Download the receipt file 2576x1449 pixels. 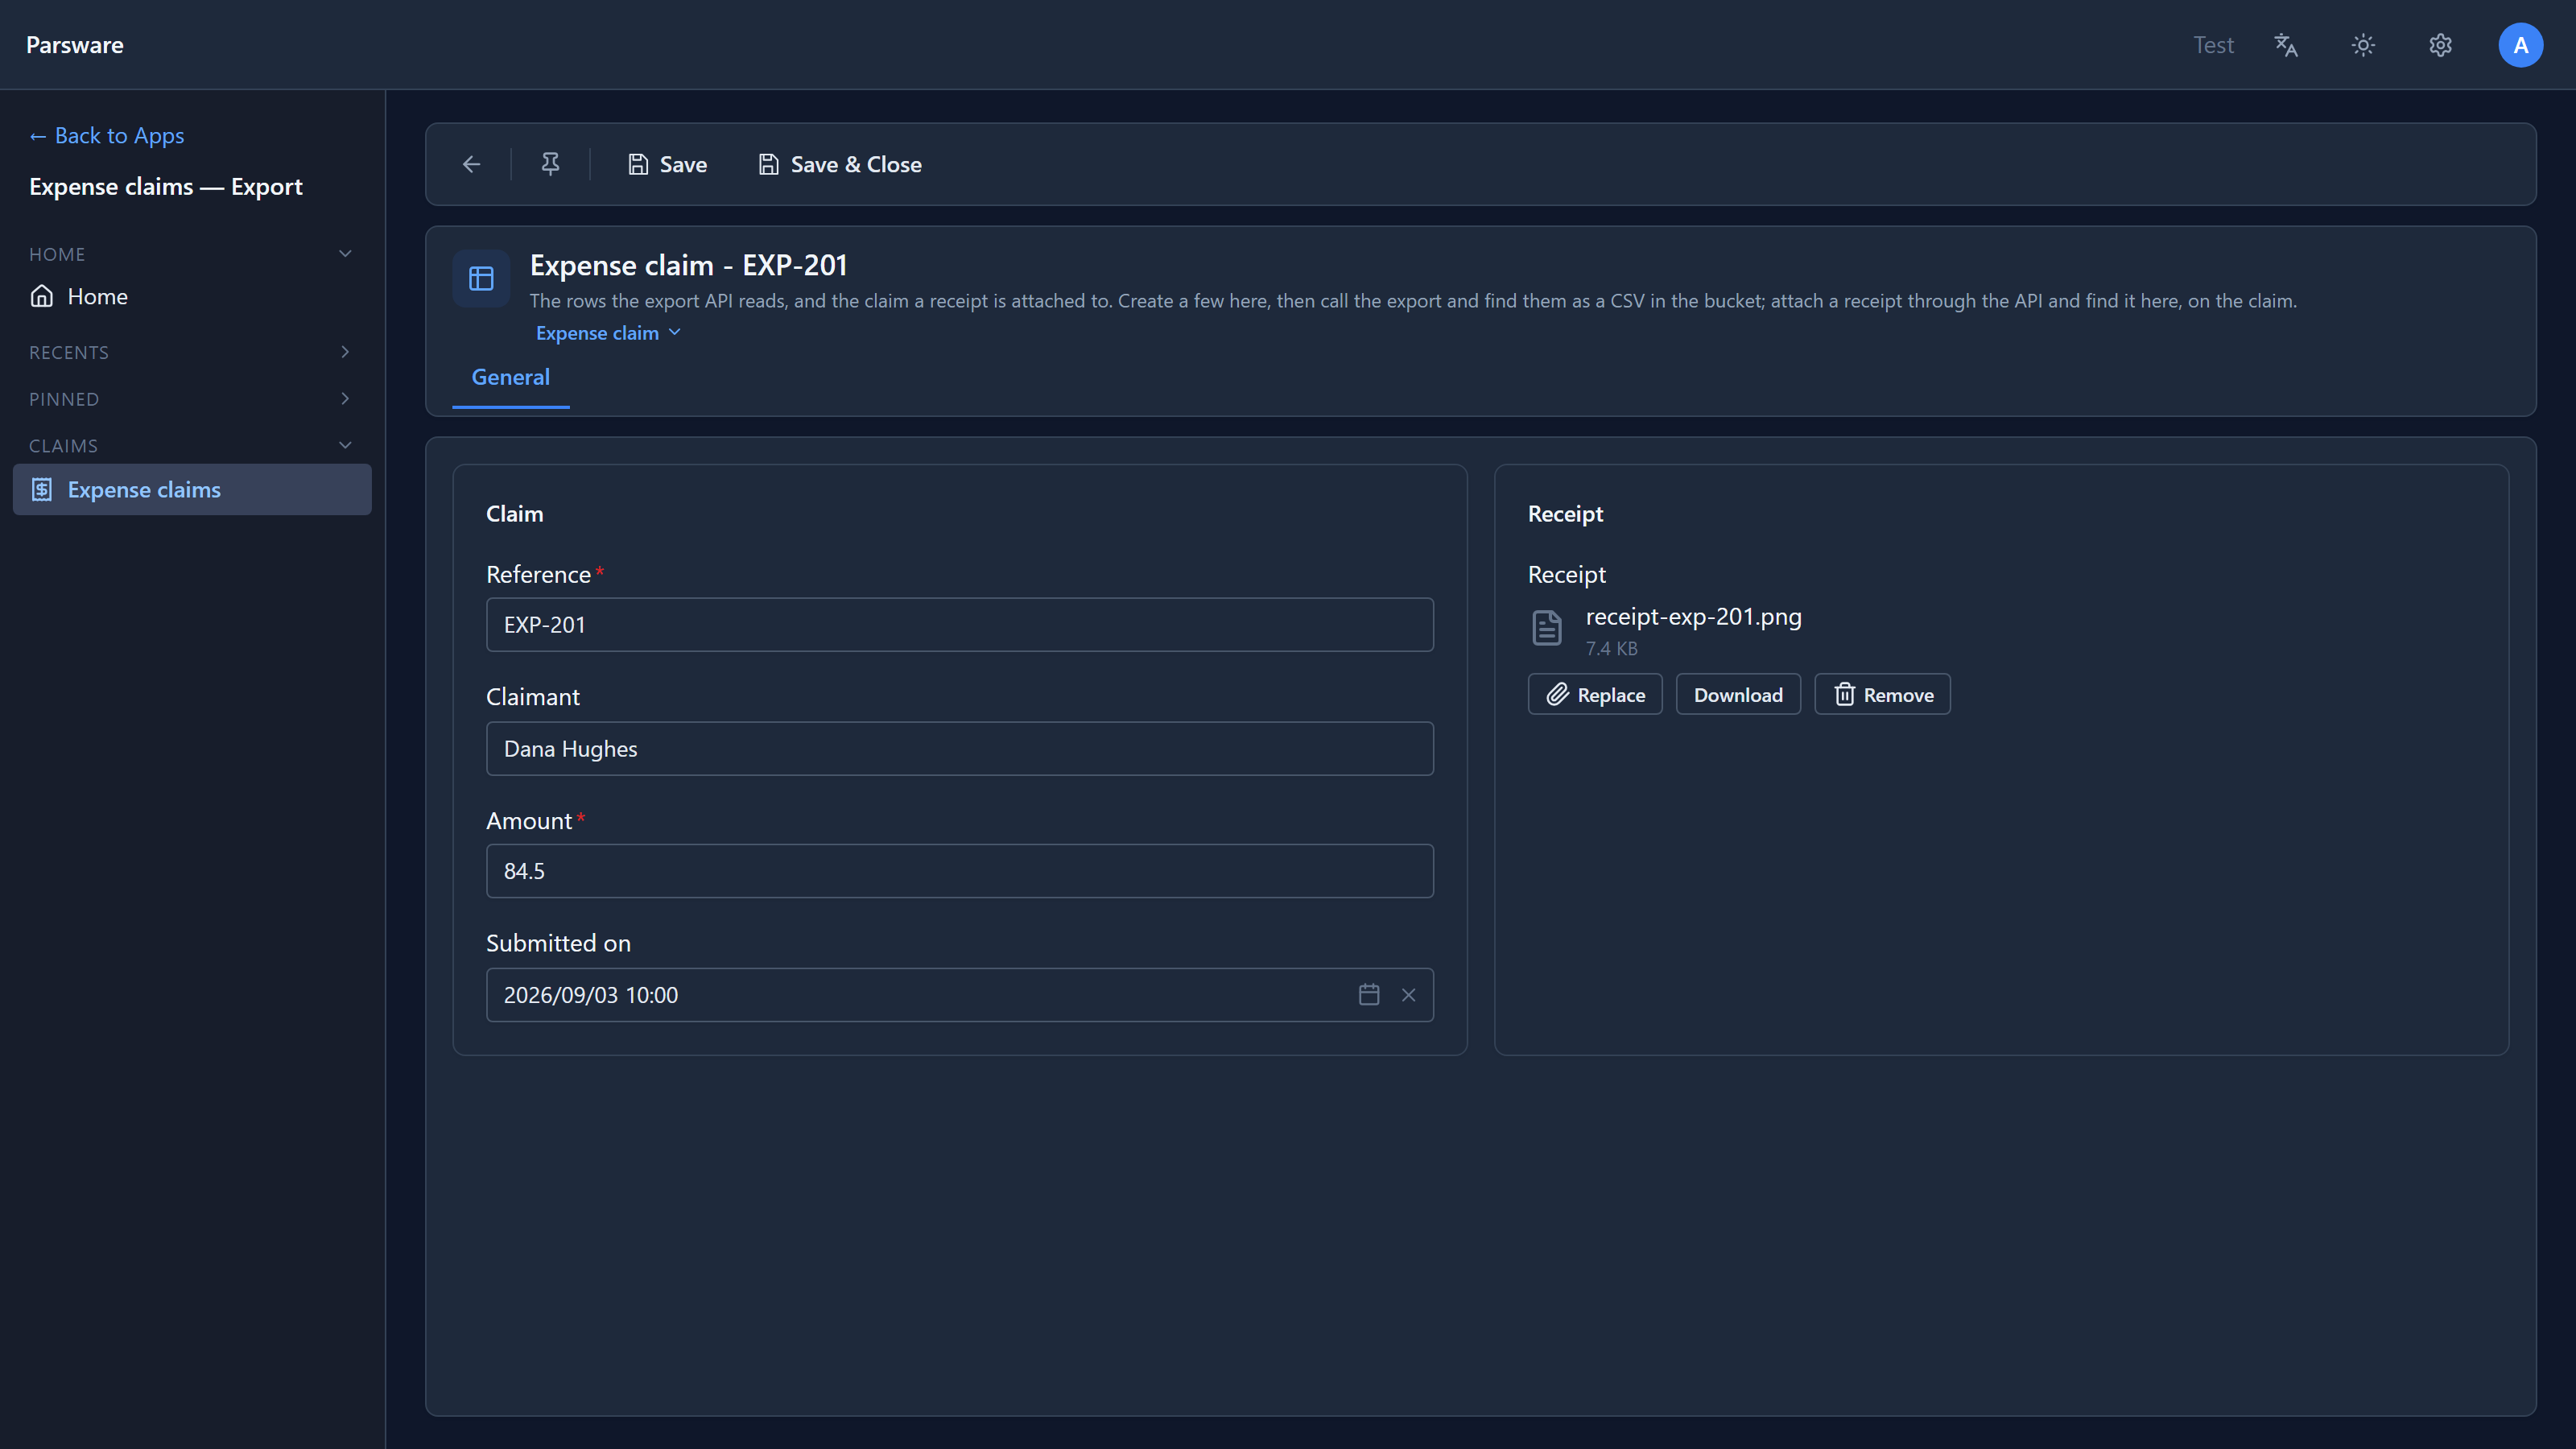(x=1738, y=694)
